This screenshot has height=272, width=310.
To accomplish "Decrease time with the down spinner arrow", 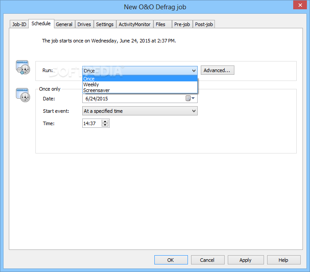I will (x=105, y=125).
